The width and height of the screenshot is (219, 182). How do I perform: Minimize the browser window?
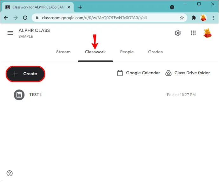tap(185, 4)
